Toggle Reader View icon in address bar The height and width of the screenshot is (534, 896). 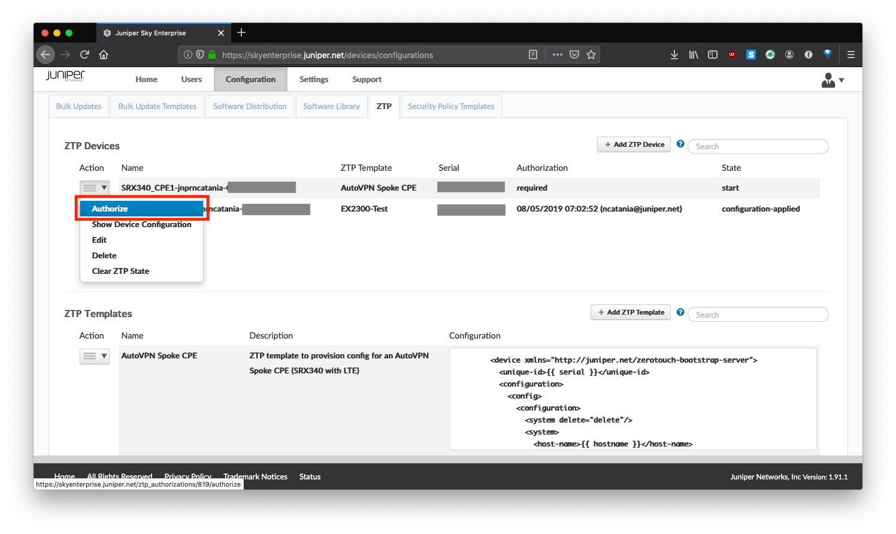click(x=533, y=55)
